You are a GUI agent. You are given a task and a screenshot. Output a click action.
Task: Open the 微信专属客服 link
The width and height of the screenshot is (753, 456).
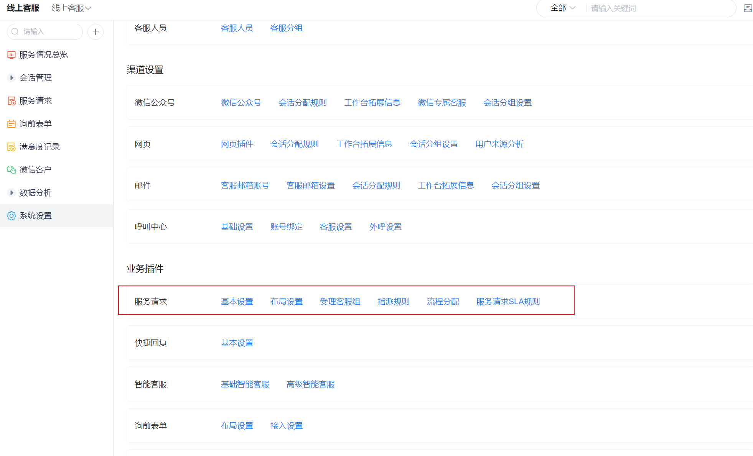pyautogui.click(x=442, y=103)
